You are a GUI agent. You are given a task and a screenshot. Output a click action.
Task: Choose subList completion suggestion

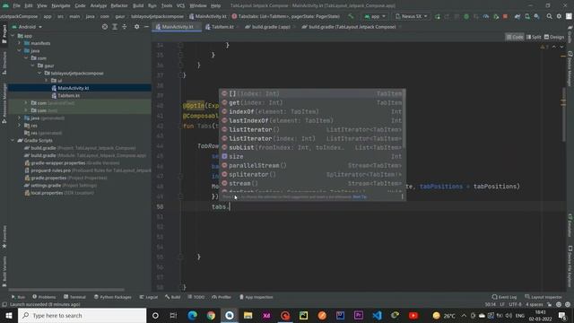click(x=312, y=147)
